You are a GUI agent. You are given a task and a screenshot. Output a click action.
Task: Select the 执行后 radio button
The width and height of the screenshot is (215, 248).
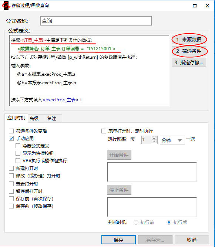click(x=169, y=222)
